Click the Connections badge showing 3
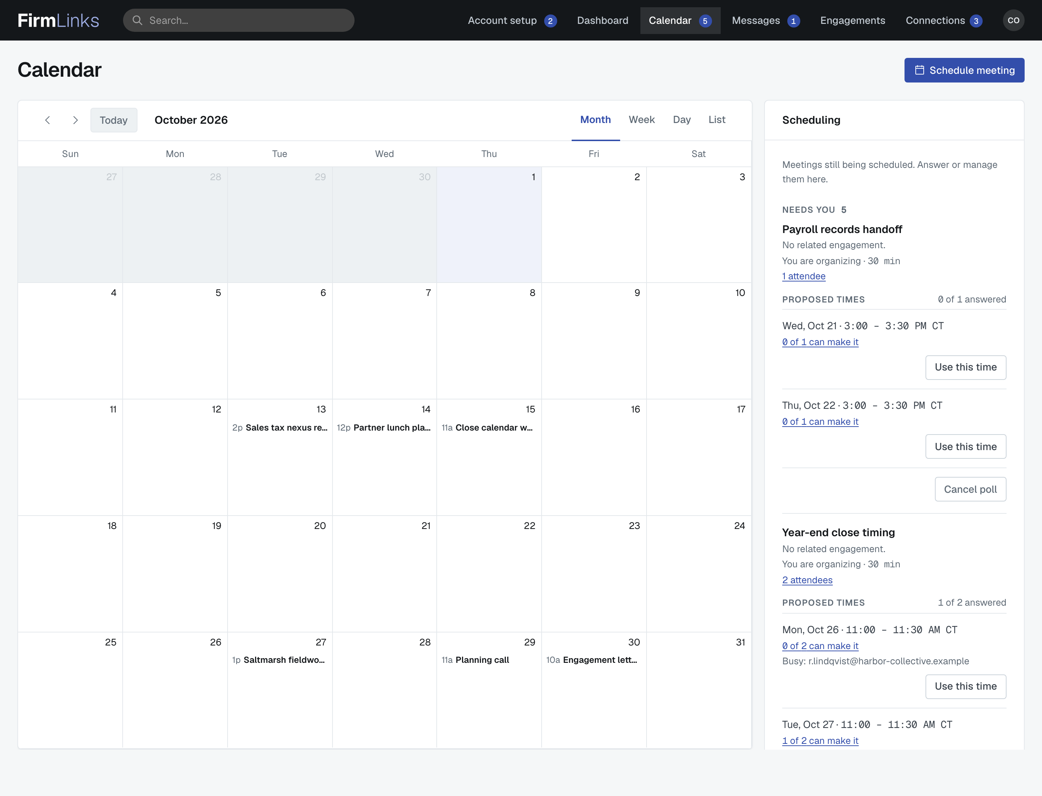The image size is (1042, 796). pyautogui.click(x=976, y=21)
